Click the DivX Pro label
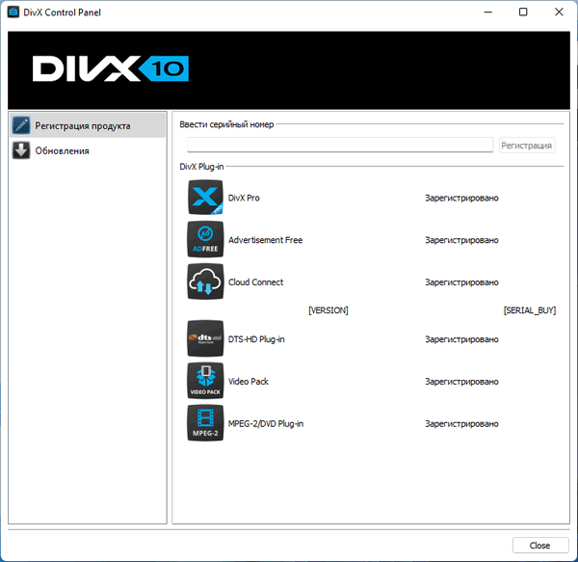Viewport: 578px width, 562px height. click(x=244, y=198)
